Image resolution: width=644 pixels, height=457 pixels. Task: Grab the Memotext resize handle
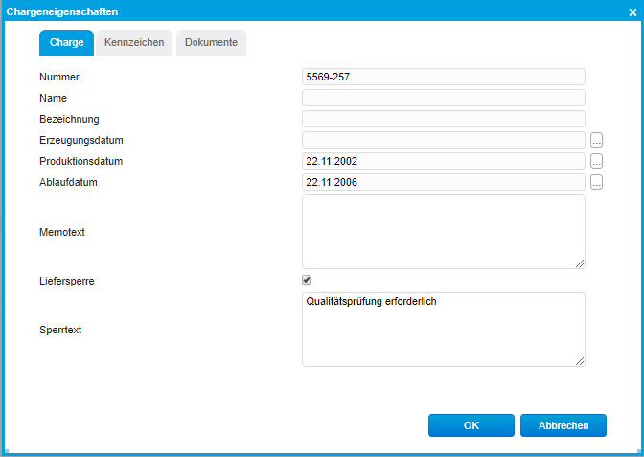[x=580, y=263]
